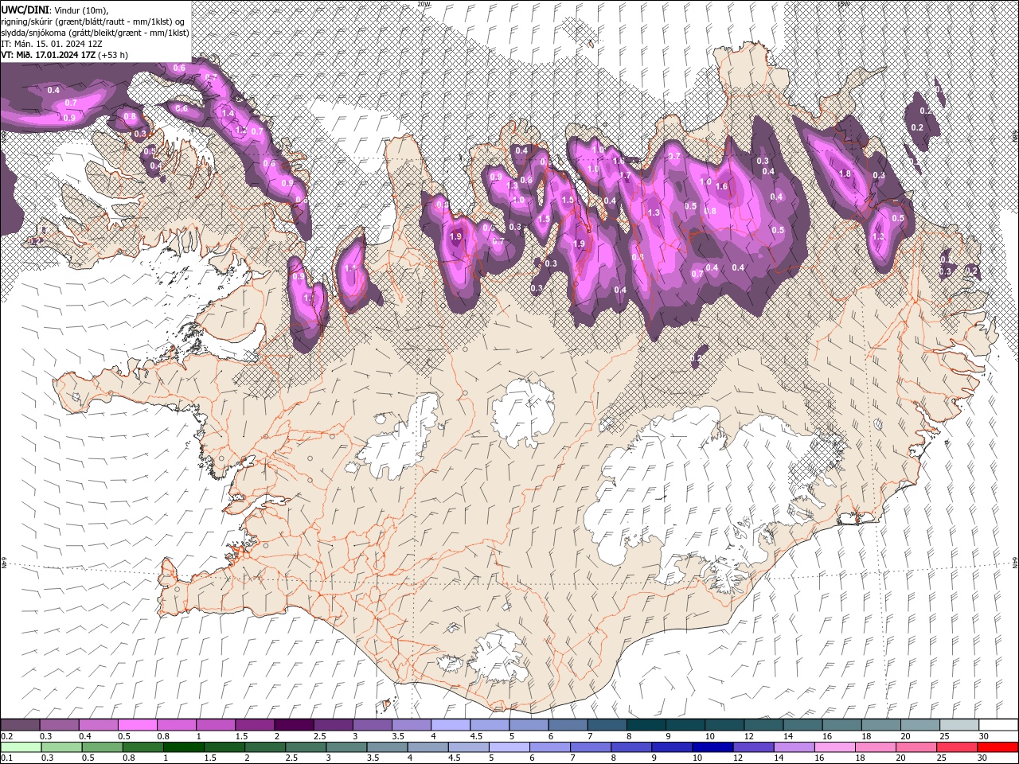Image resolution: width=1019 pixels, height=764 pixels.
Task: Select the lower blue swatch starting at 8
Action: point(631,747)
